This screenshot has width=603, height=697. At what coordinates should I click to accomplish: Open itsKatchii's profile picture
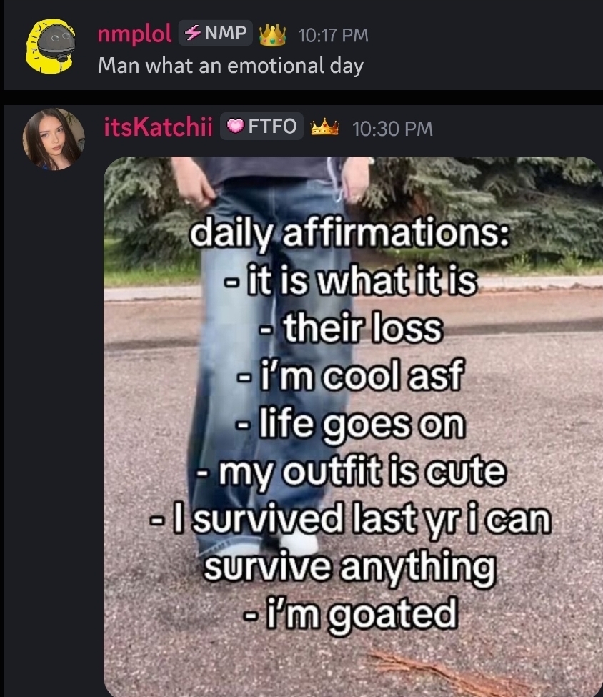(54, 139)
